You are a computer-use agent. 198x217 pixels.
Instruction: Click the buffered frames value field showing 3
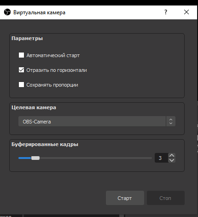click(161, 158)
